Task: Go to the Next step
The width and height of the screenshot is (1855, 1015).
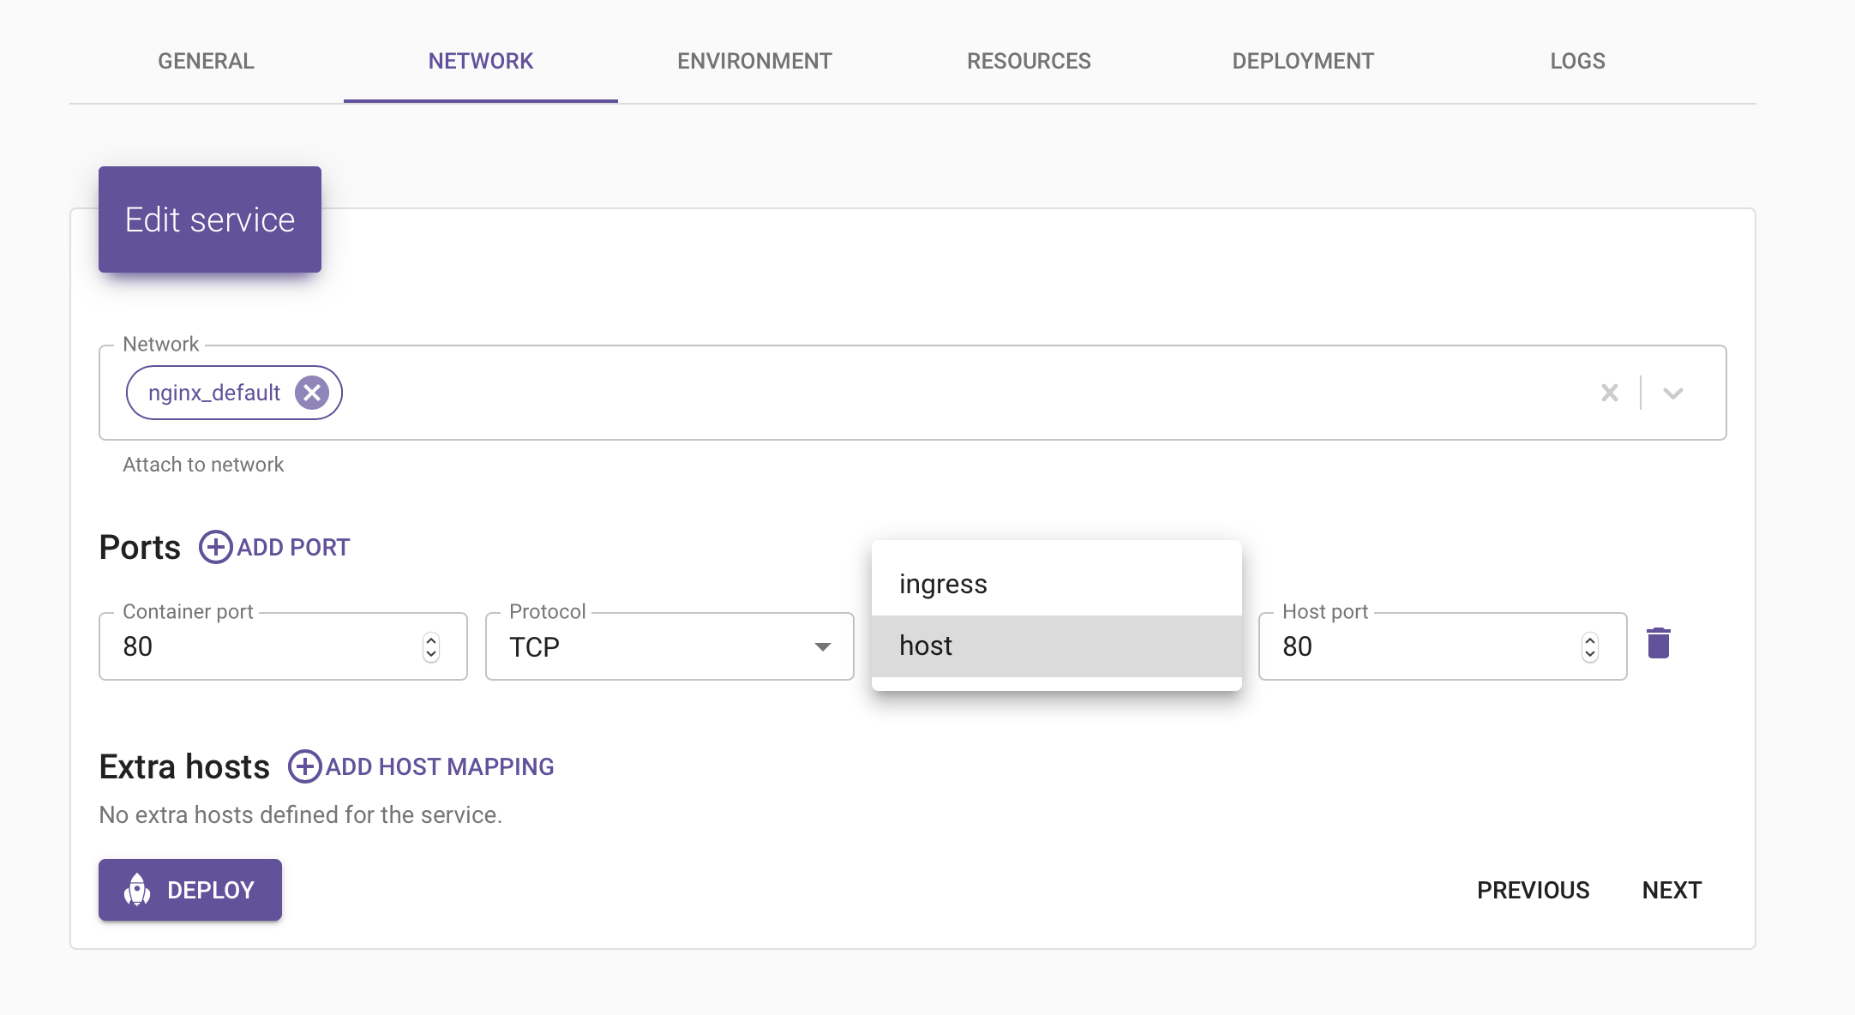Action: tap(1672, 890)
